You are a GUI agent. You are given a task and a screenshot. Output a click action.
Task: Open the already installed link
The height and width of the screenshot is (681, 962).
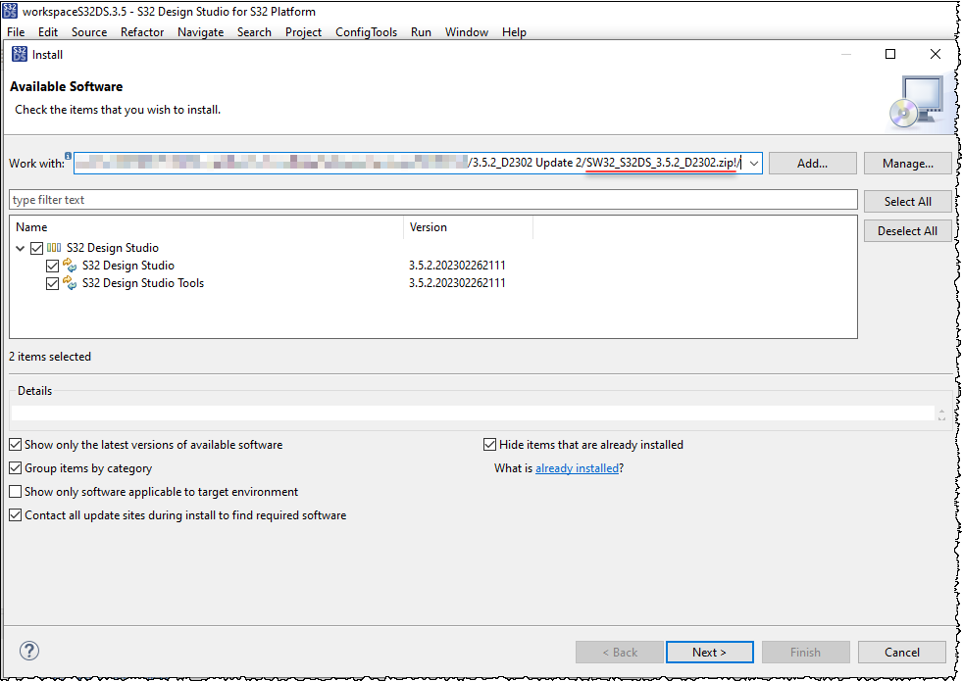tap(577, 468)
